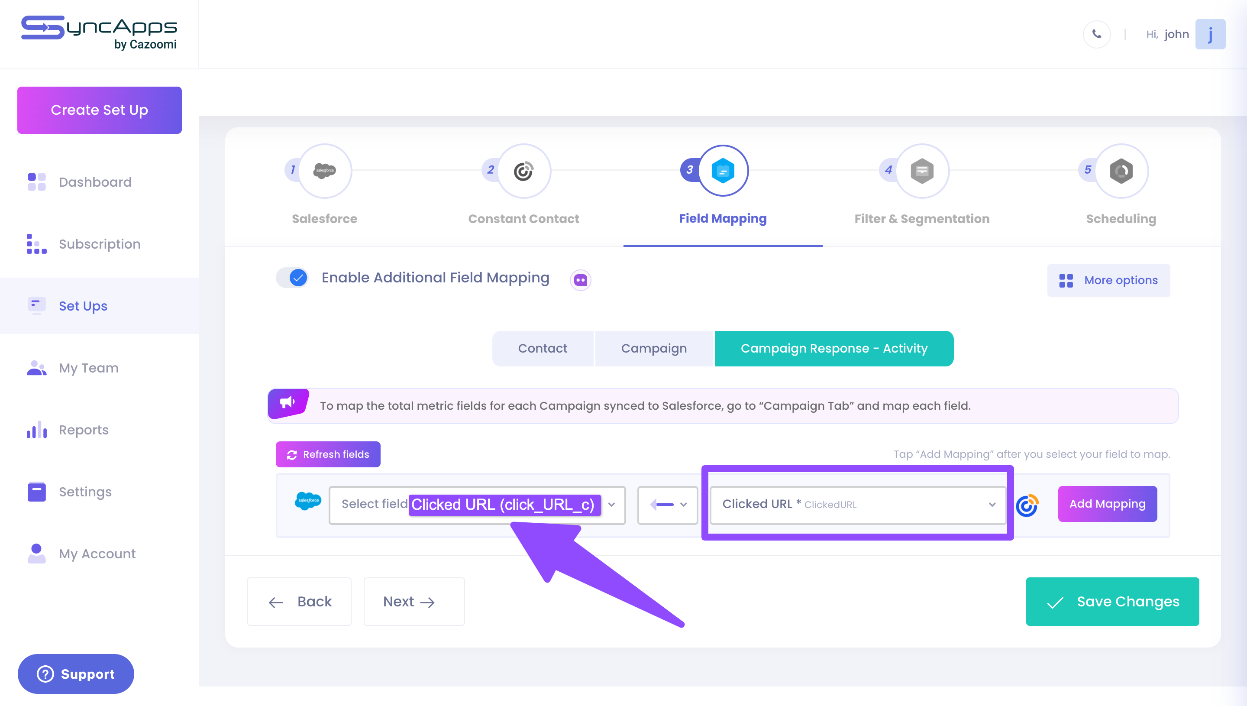Click the megaphone announcement icon
Image resolution: width=1247 pixels, height=706 pixels.
coord(288,403)
